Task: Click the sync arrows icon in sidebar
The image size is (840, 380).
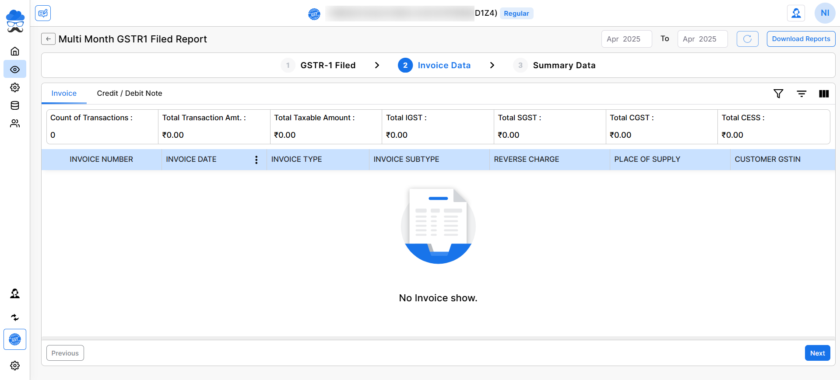Action: (15, 317)
